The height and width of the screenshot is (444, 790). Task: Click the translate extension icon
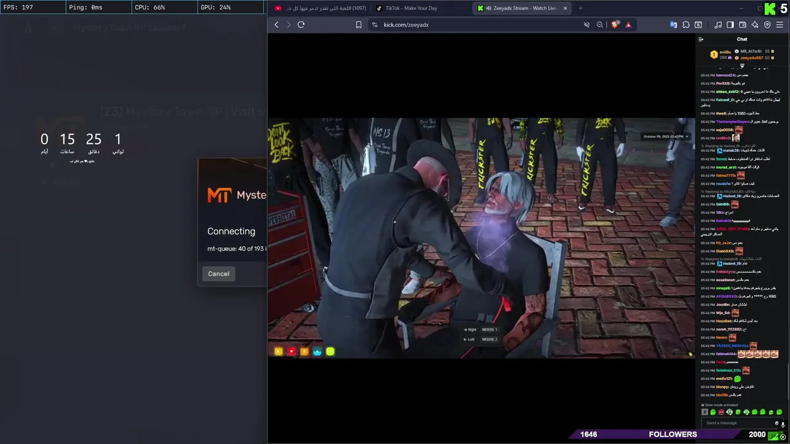click(x=673, y=25)
